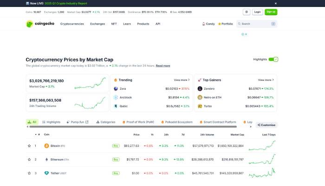Viewport: 325px width, 186px height.
Task: Click the Tether coin icon
Action: pos(46,173)
